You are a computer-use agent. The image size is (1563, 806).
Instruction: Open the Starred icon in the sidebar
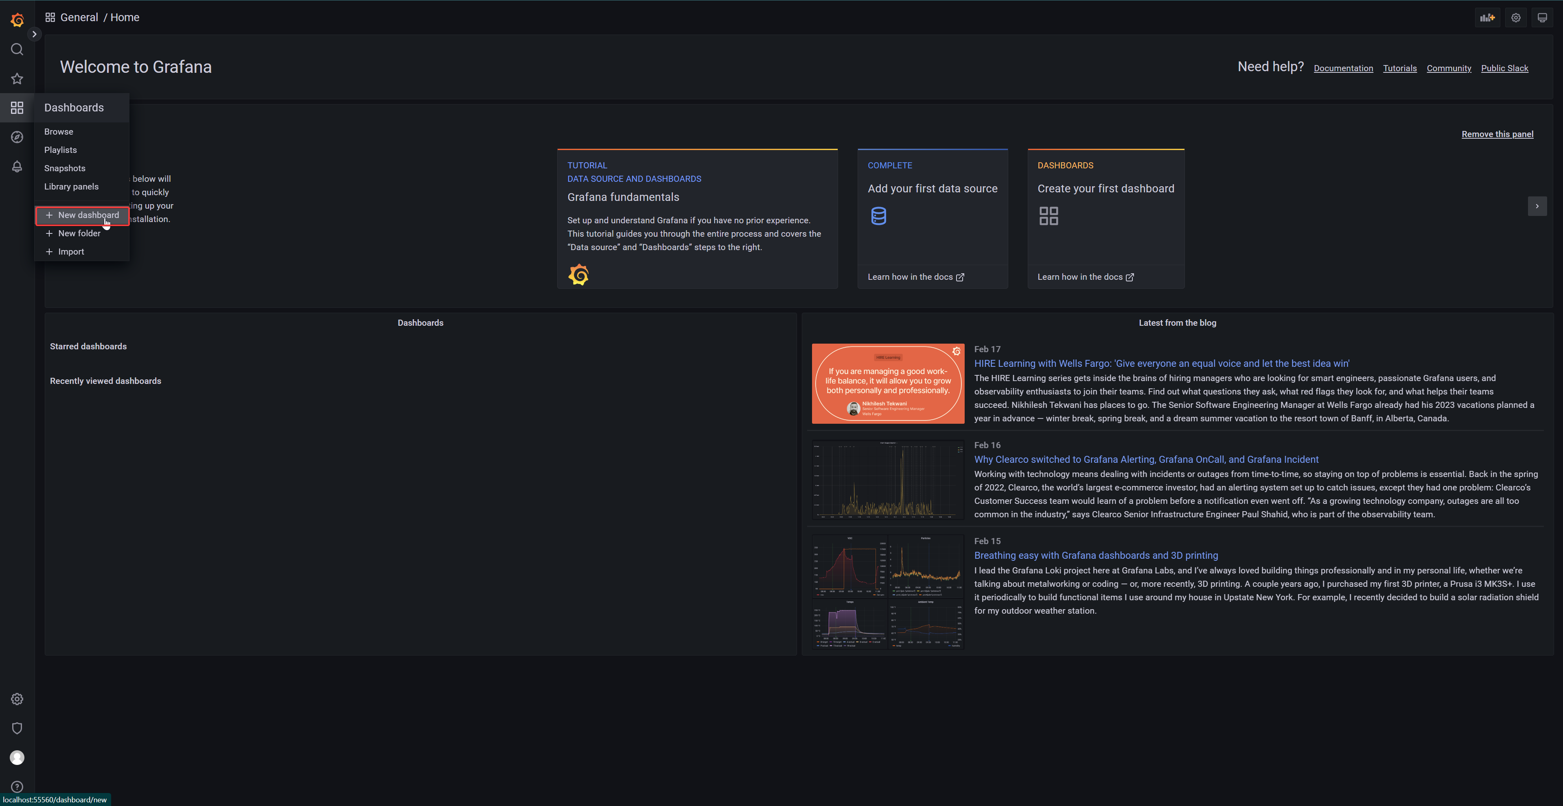point(17,79)
